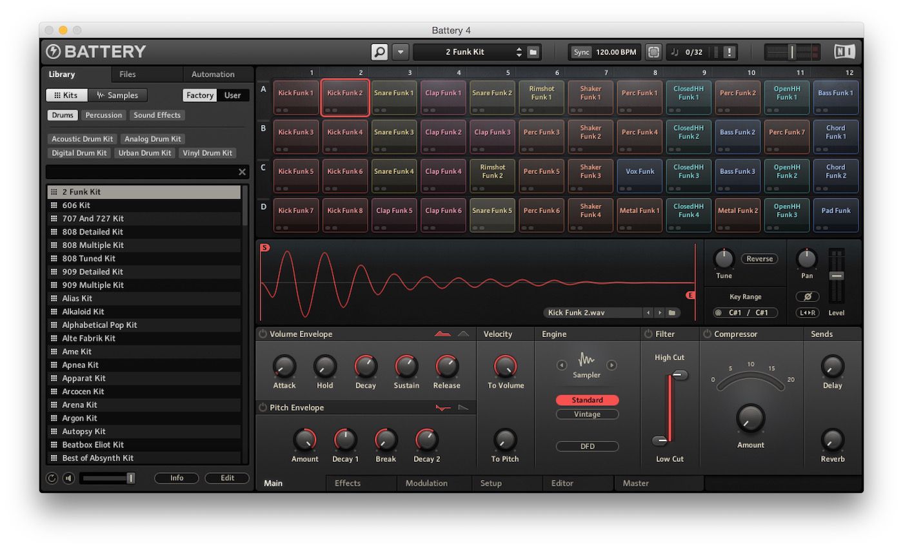
Task: Click the Velocity To Volume knob
Action: (x=505, y=366)
